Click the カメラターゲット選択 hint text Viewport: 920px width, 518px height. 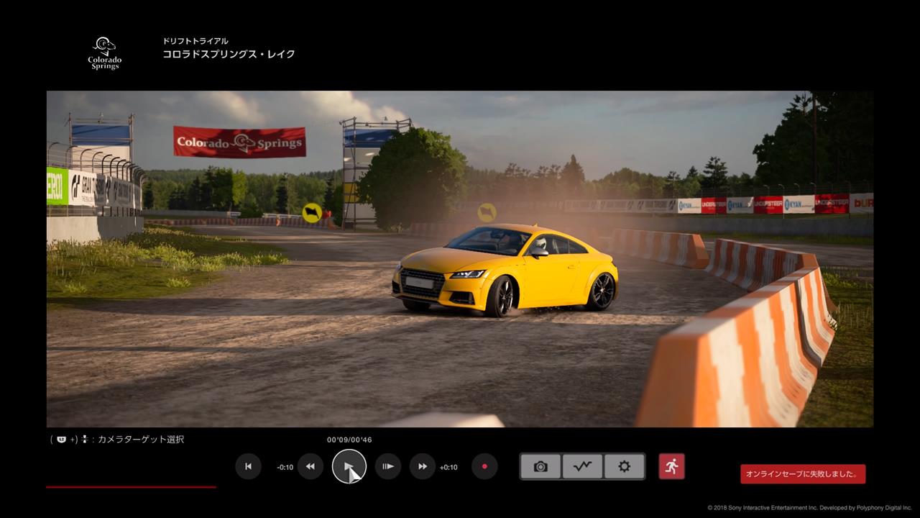click(140, 439)
